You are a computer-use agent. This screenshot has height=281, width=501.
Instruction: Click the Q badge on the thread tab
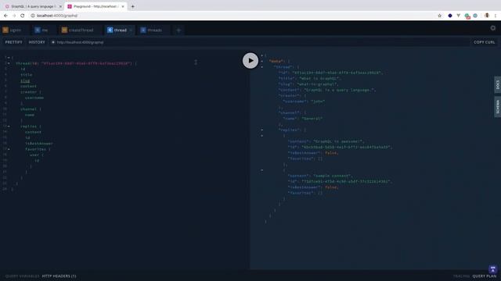coord(110,30)
